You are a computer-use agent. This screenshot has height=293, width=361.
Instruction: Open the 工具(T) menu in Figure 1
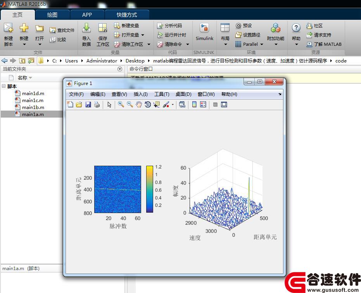click(x=162, y=94)
